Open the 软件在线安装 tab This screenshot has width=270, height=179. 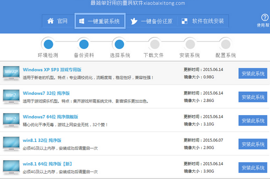(203, 21)
